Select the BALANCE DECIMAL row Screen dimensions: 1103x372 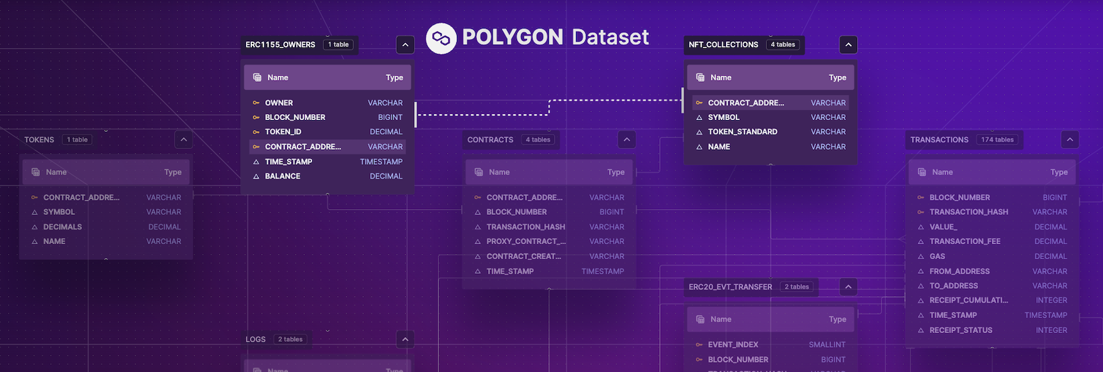point(327,176)
